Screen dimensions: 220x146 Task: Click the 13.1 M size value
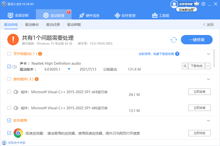134,111
